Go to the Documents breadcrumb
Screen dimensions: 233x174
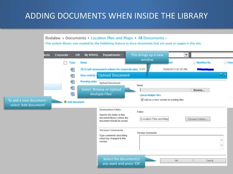point(76,38)
